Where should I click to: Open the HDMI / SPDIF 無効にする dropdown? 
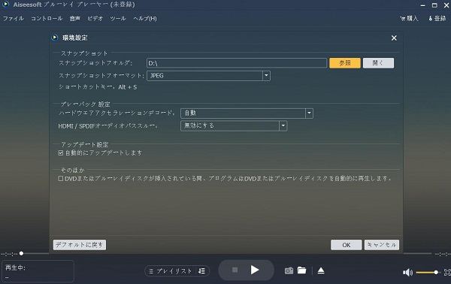click(x=234, y=125)
